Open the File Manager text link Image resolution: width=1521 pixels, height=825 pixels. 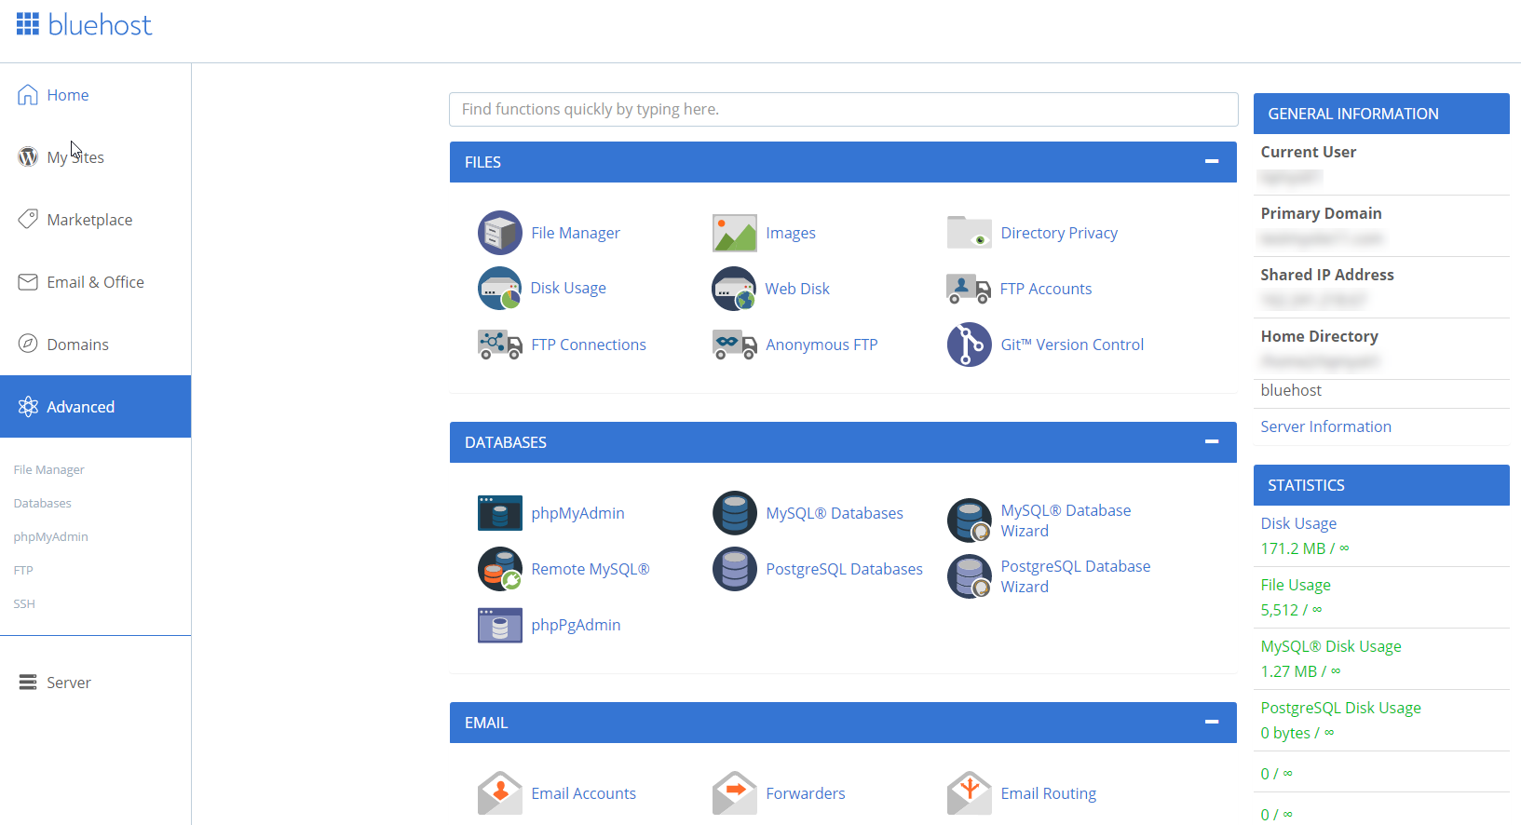point(576,233)
